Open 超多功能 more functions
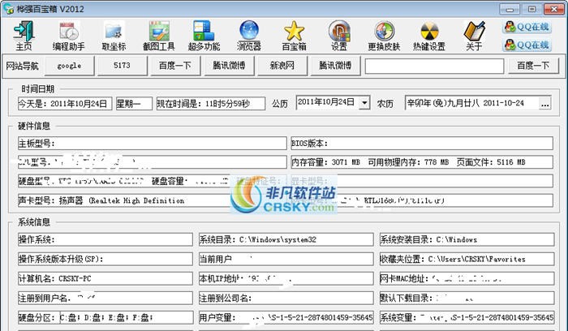Viewport: 568px width, 331px height. click(x=204, y=36)
